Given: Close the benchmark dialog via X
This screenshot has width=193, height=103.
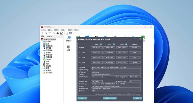Looking at the screenshot, I should [x=140, y=39].
